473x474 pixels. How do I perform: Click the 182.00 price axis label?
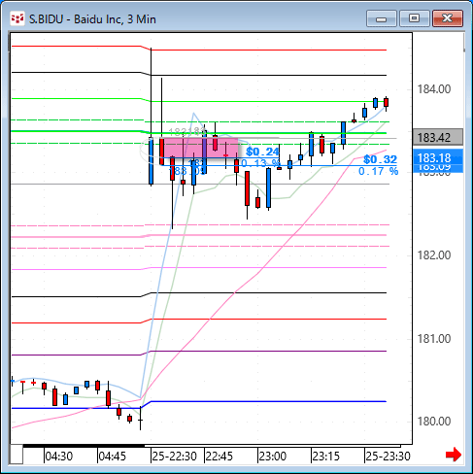point(434,255)
